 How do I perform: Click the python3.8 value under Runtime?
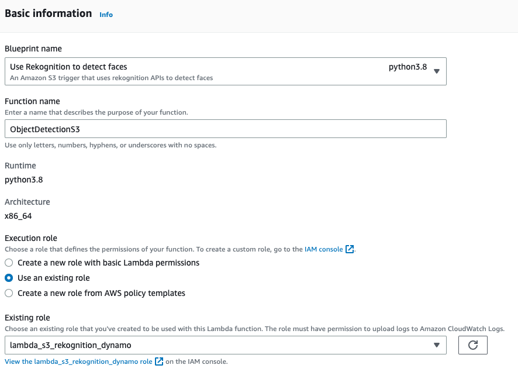[x=23, y=180]
